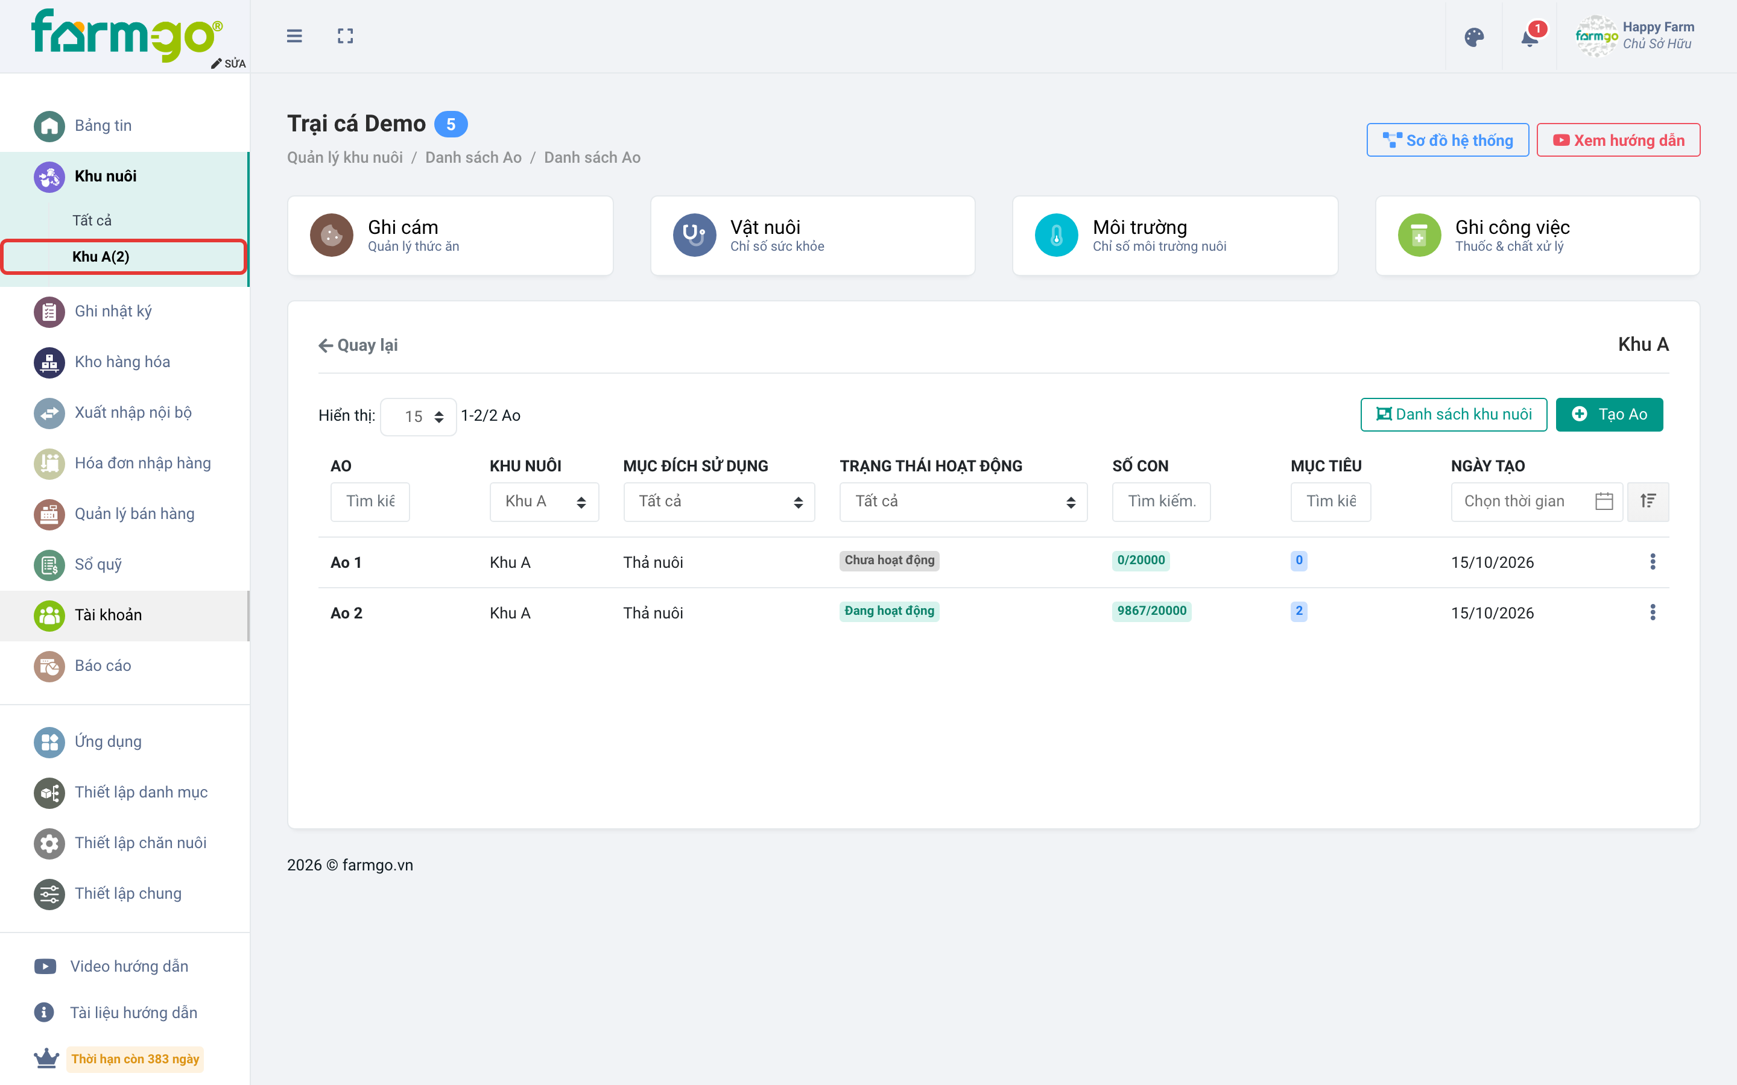Screen dimensions: 1737x1085
Task: Click Xem hướng dẫn button
Action: (x=1619, y=140)
